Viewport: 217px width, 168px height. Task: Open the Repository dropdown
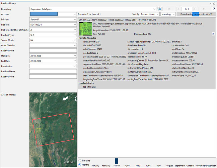coord(93,9)
